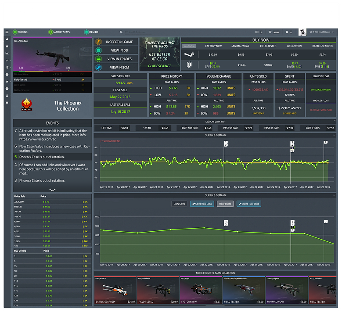Open the cogs settings sidebar icon
This screenshot has width=342, height=312.
(x=7, y=68)
